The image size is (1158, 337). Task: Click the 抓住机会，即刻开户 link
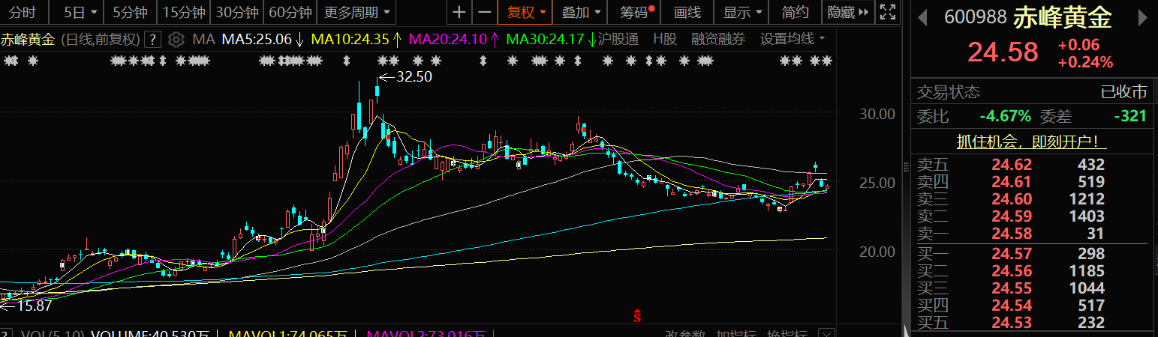coord(1032,141)
